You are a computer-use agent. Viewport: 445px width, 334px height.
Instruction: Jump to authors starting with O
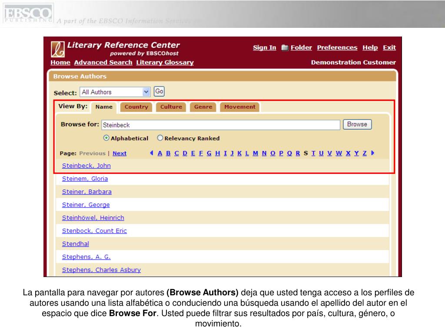[x=273, y=154]
